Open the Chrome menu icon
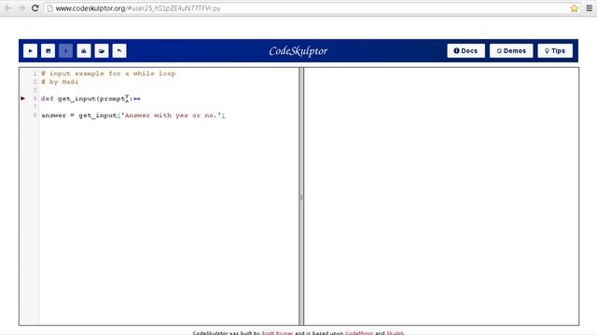The image size is (597, 335). point(589,8)
